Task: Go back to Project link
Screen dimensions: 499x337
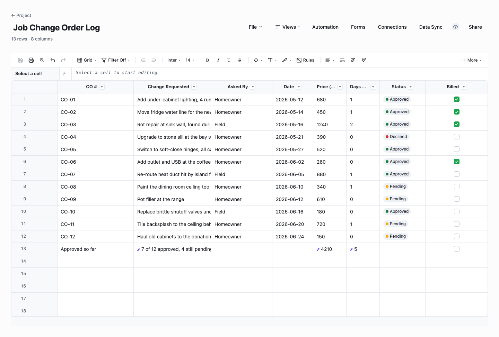Action: 21,15
